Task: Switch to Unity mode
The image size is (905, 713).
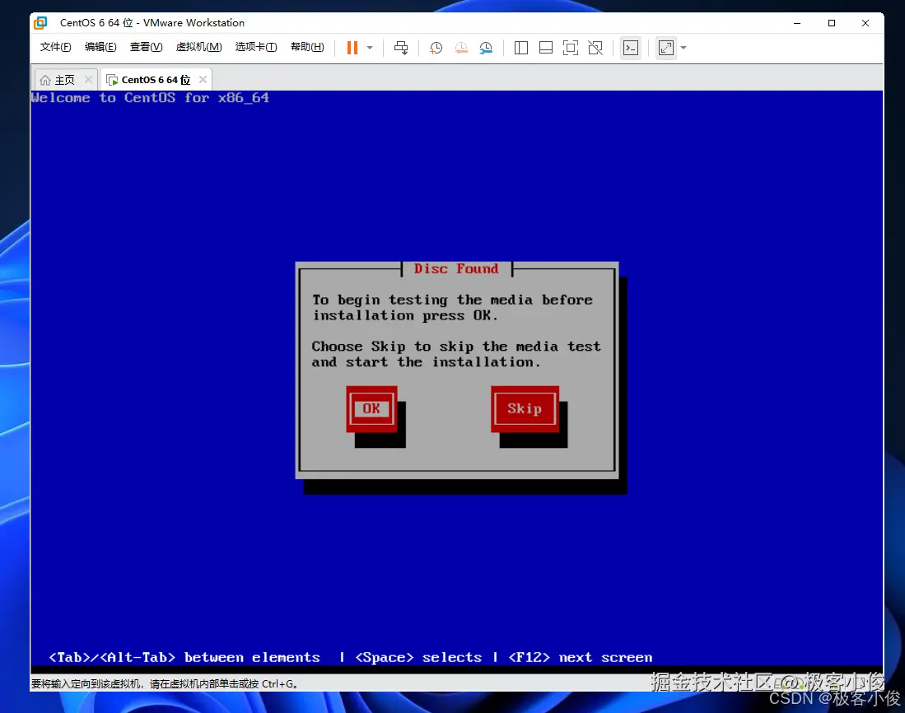Action: 595,48
